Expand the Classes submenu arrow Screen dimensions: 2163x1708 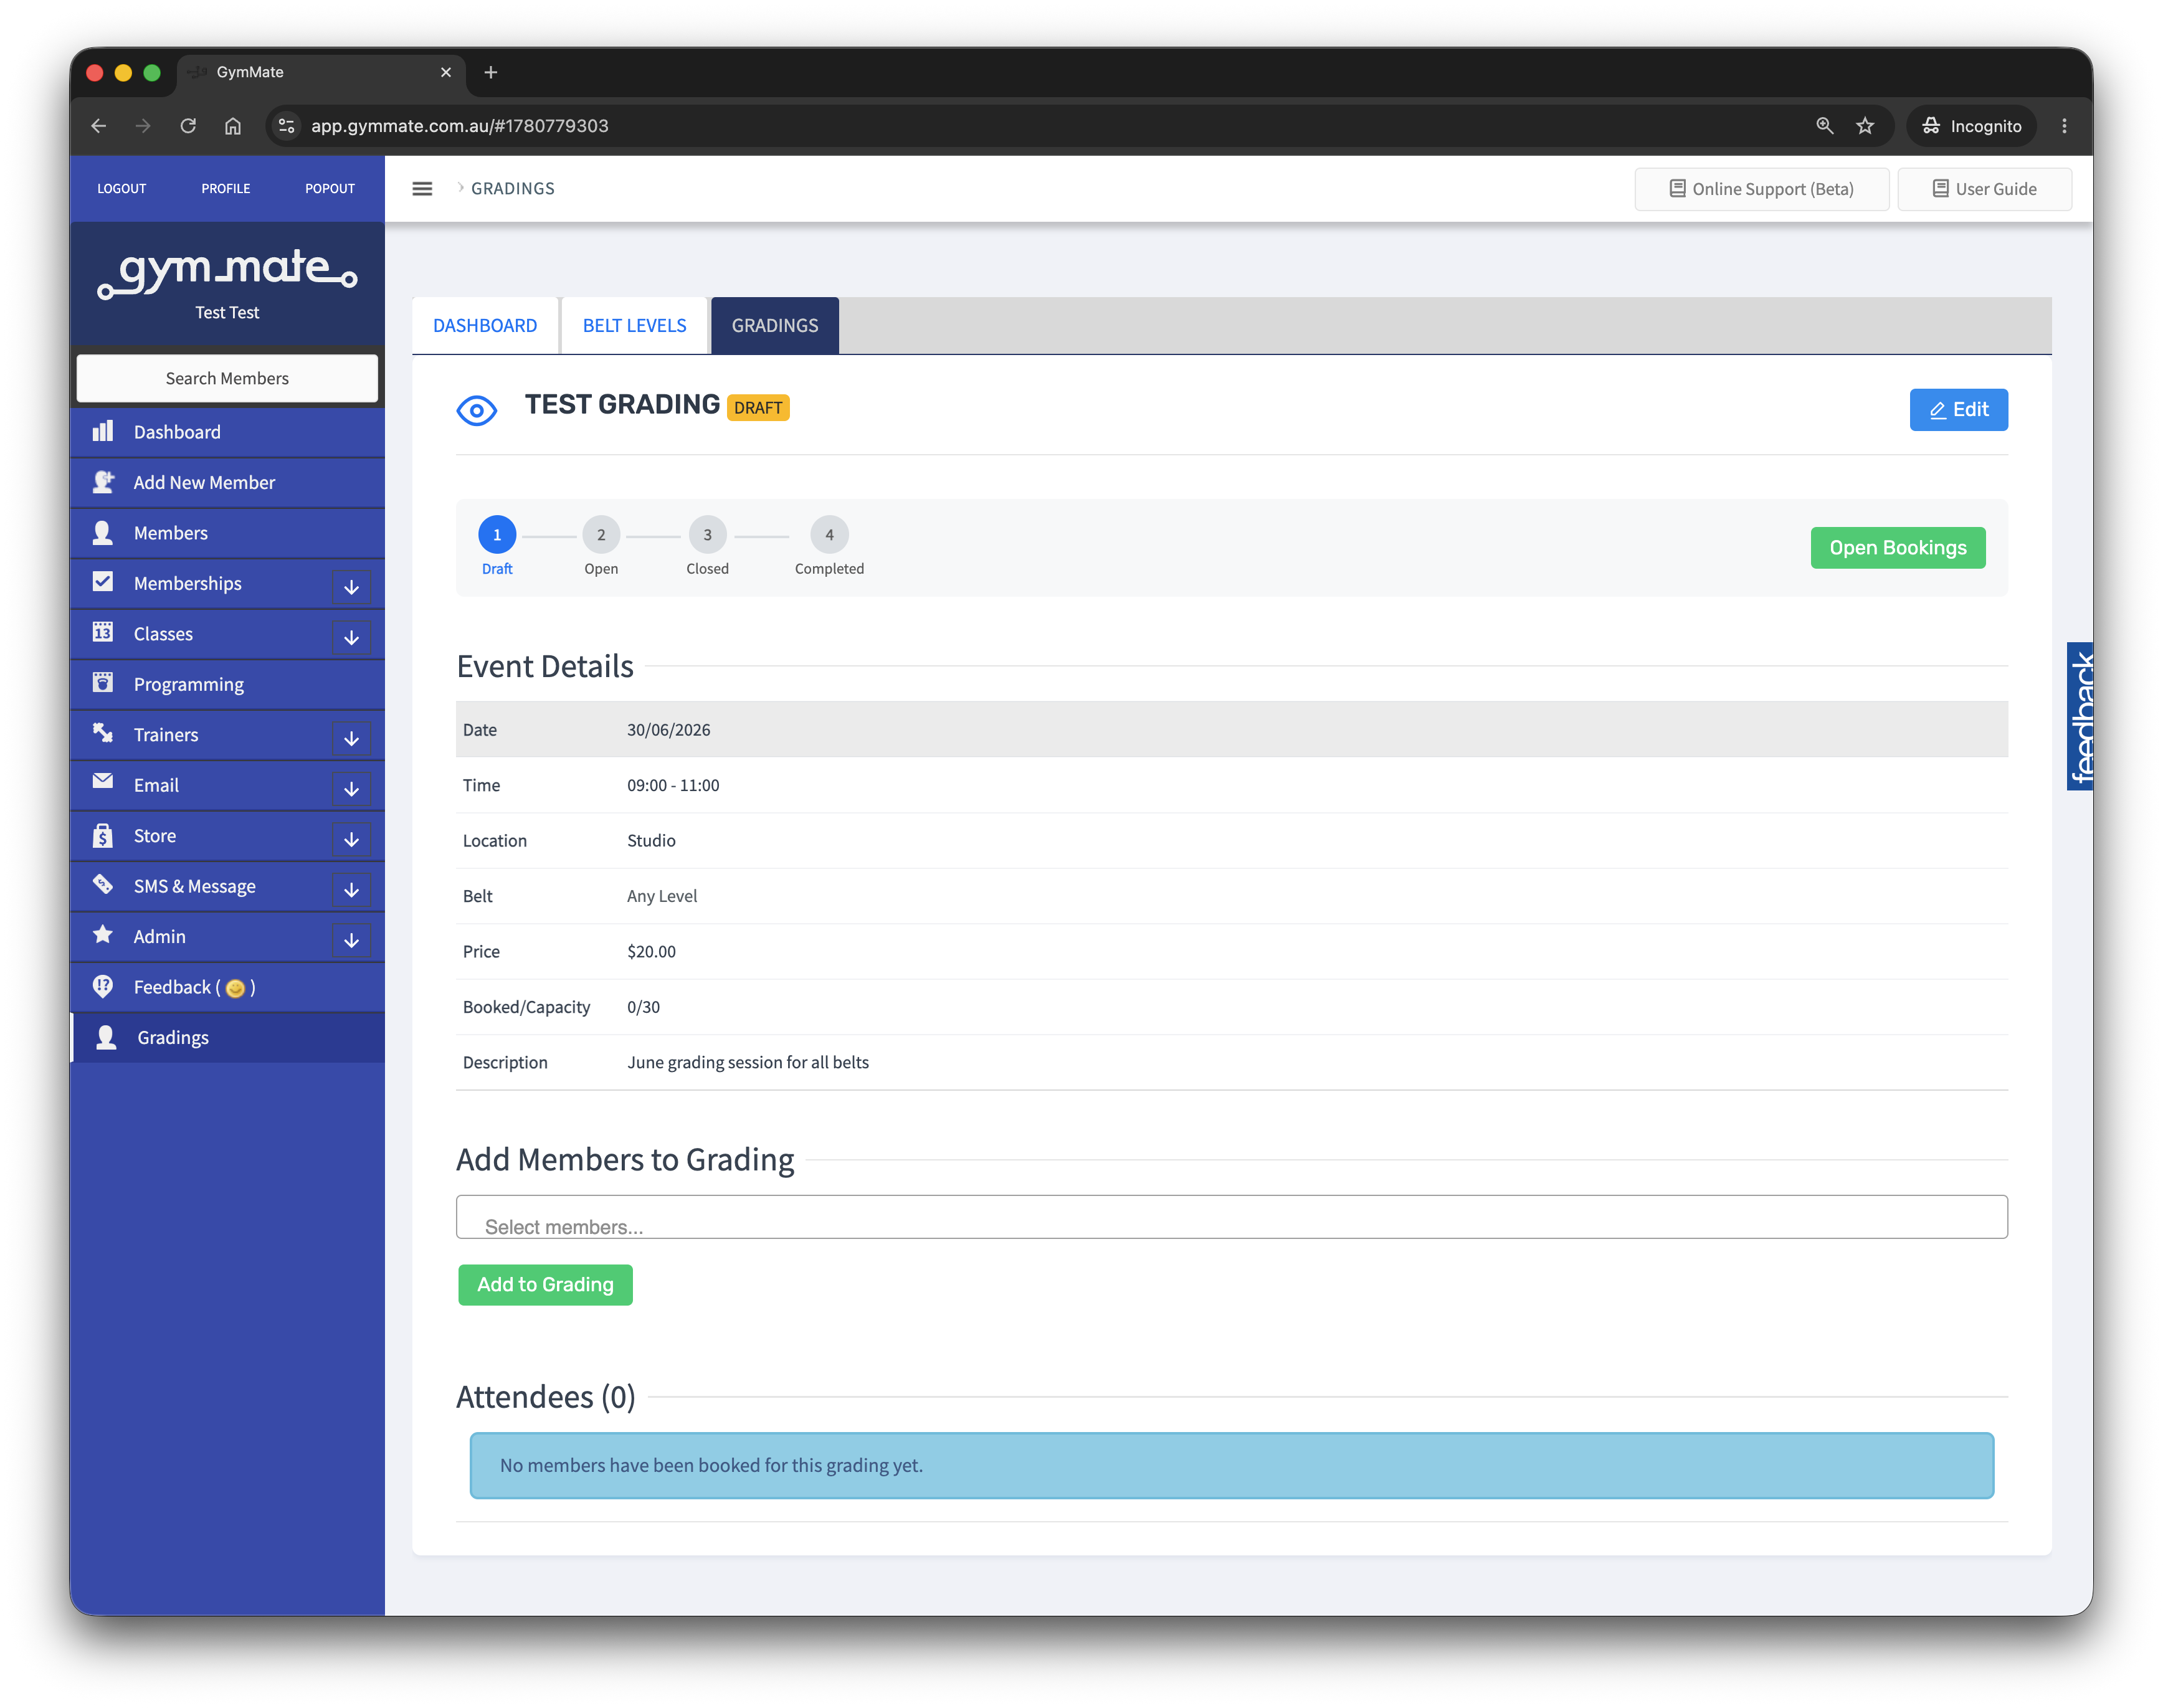click(351, 638)
